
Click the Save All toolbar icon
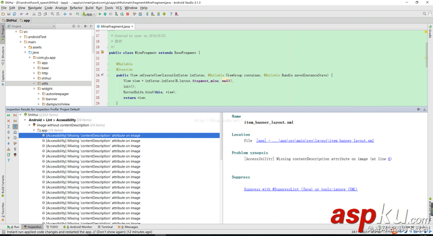(8, 14)
